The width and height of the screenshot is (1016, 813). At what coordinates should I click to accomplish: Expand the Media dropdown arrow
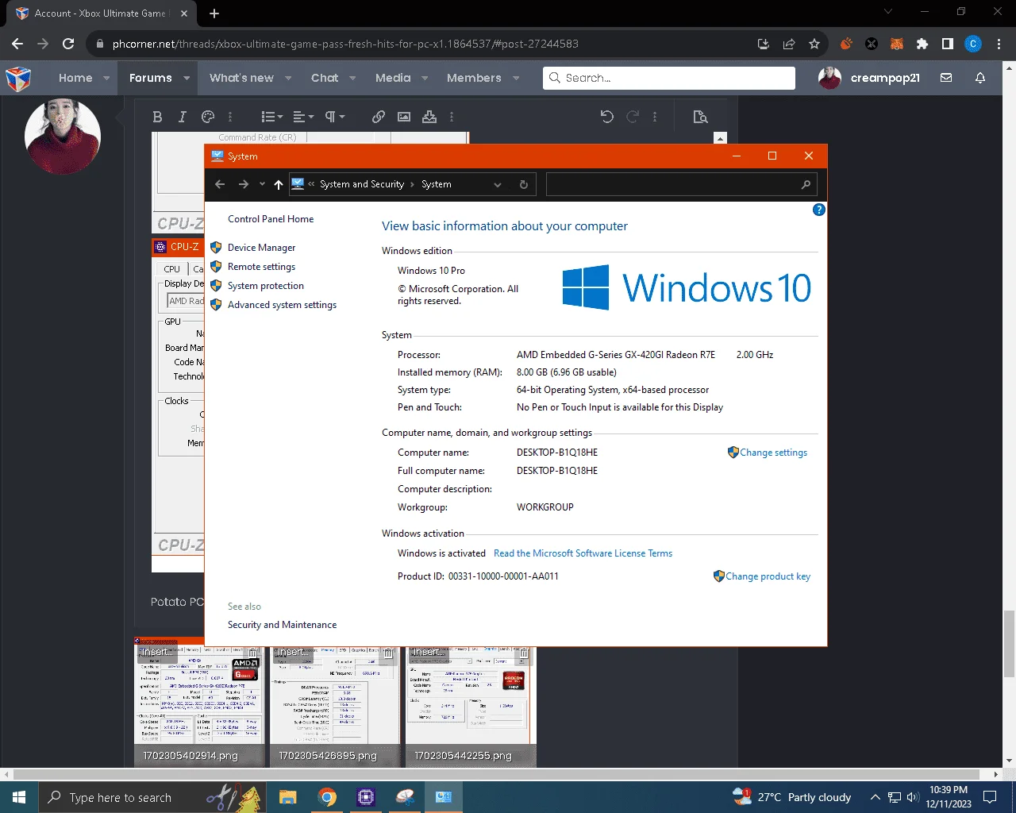point(425,78)
